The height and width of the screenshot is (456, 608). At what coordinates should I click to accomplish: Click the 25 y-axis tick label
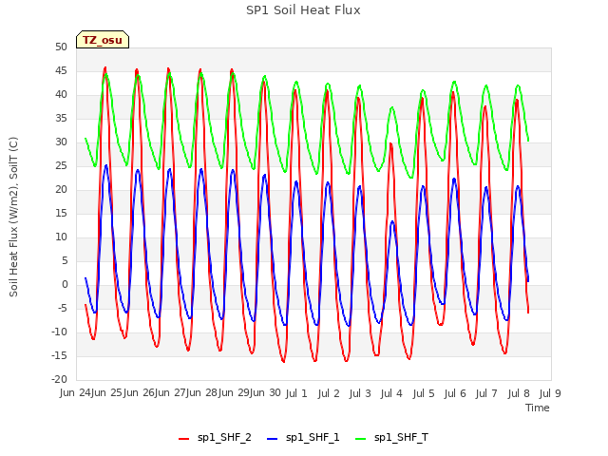61,165
